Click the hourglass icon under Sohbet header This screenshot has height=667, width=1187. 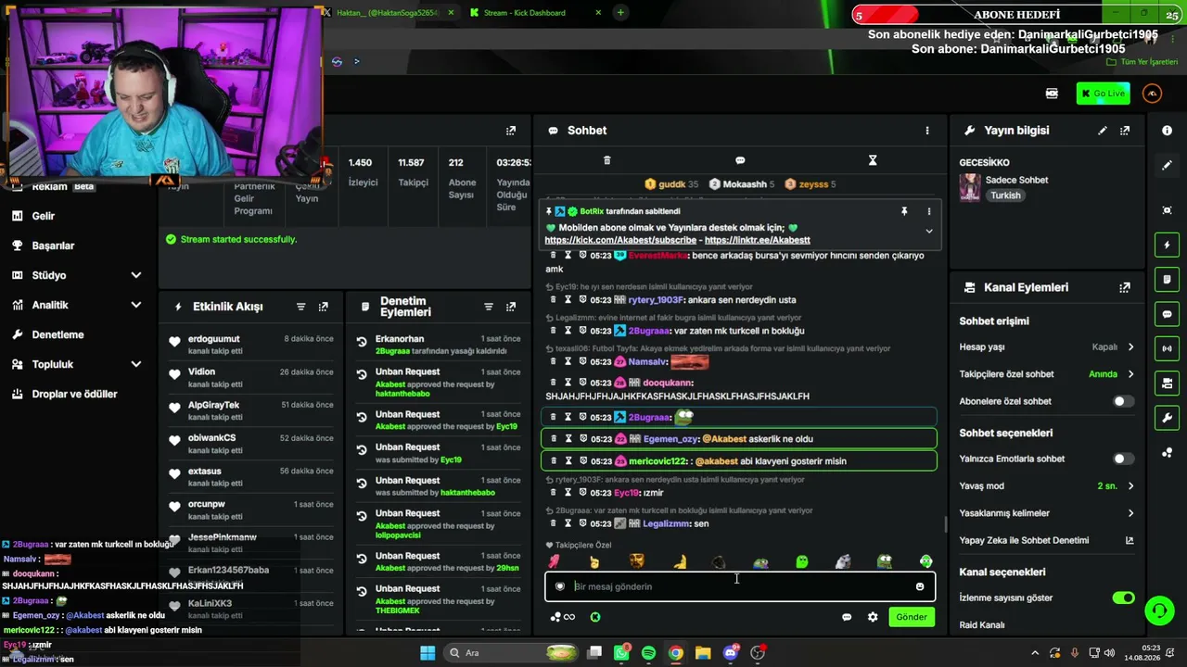(x=873, y=160)
